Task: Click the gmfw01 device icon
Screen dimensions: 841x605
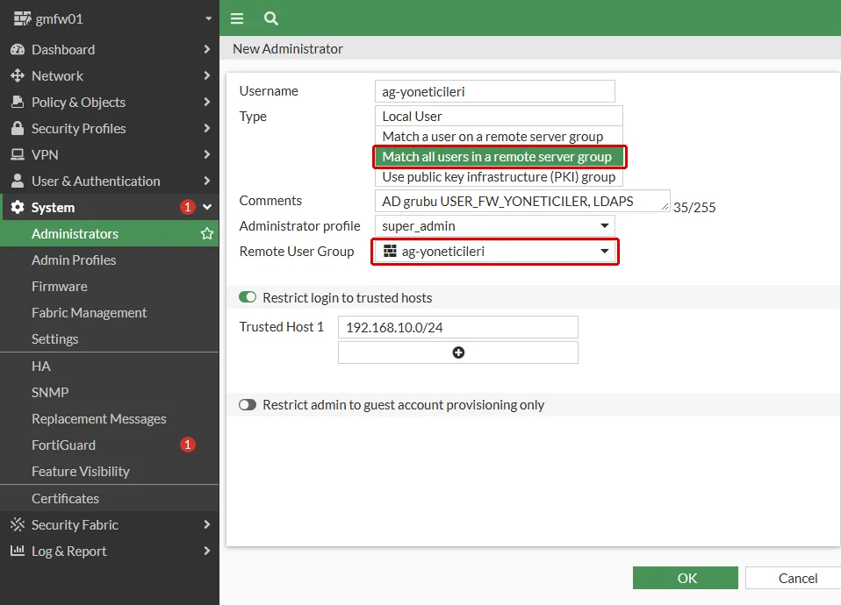Action: pos(23,18)
